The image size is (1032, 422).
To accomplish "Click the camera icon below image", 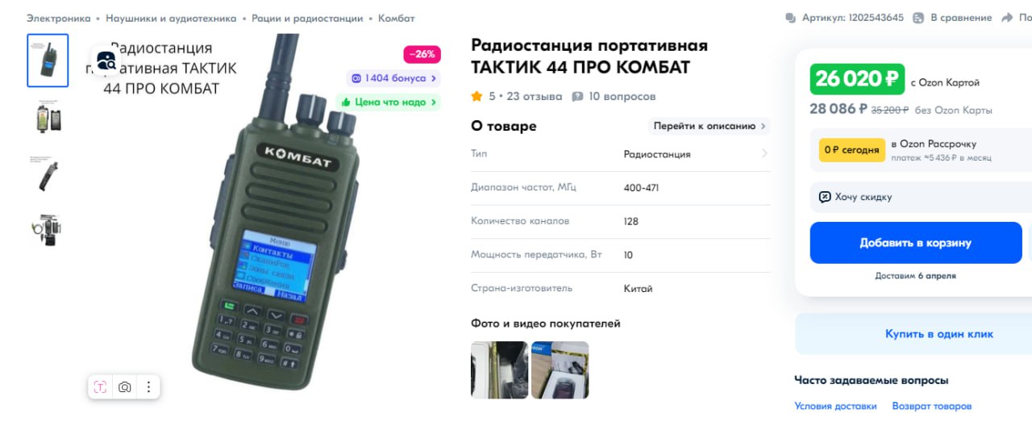I will (124, 387).
